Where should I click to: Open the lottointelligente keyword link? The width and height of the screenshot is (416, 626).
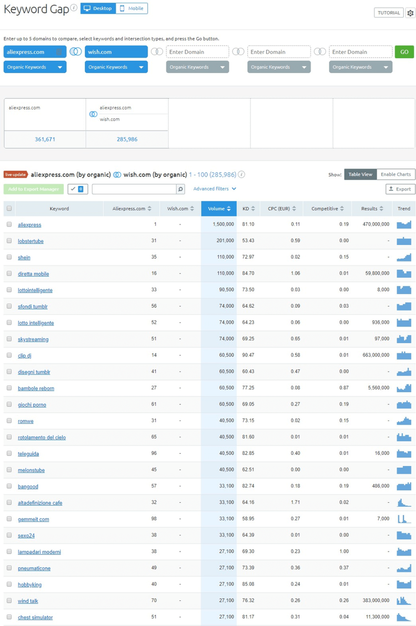click(35, 291)
